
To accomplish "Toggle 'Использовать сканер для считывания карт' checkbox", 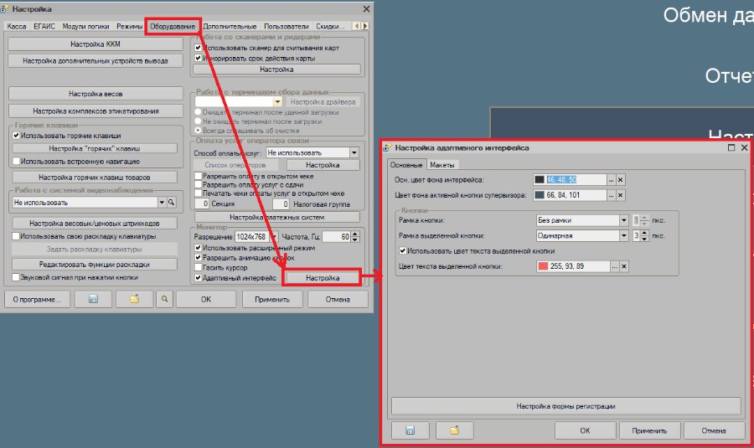I will (198, 48).
